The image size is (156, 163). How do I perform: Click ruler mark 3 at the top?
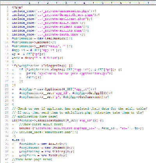(66, 3)
